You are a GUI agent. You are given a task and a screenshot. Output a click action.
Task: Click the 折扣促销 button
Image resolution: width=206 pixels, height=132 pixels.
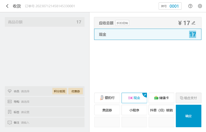point(122,23)
